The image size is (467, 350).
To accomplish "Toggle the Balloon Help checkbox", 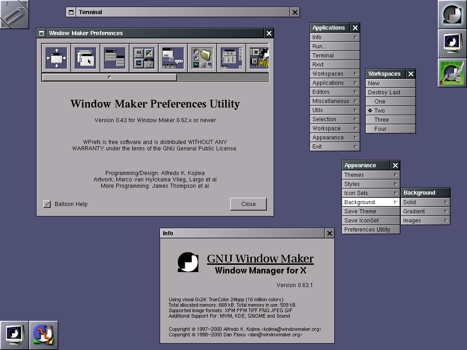I will tap(47, 204).
